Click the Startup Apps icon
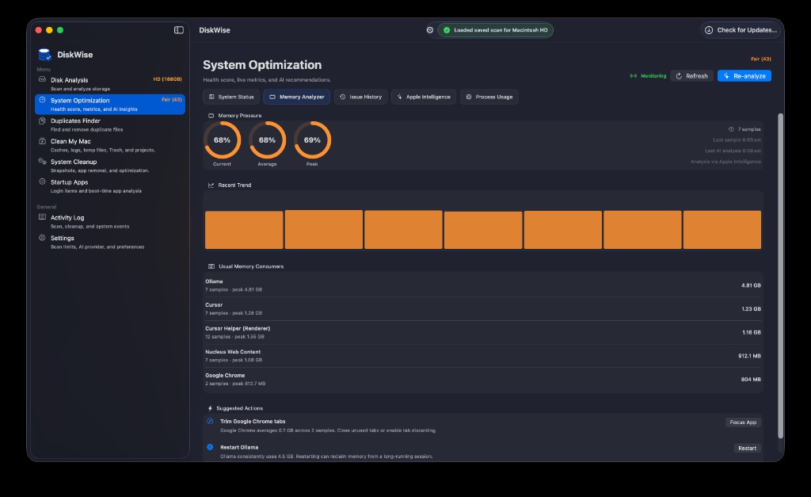Viewport: 811px width, 497px height. (43, 182)
